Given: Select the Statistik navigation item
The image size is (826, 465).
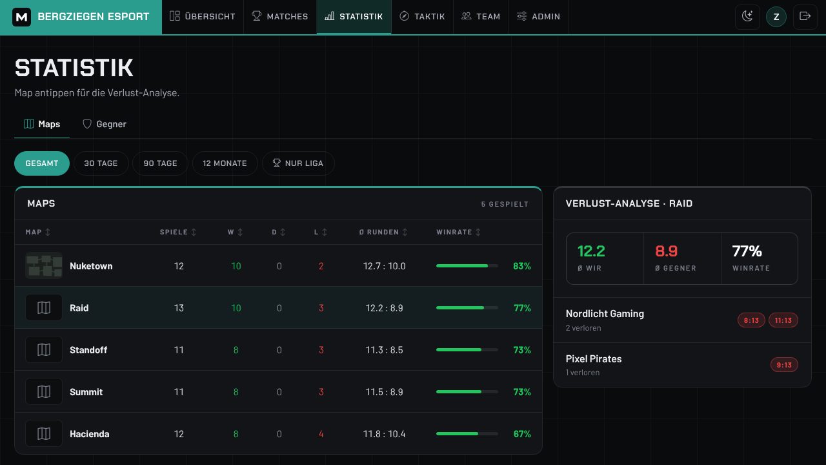Looking at the screenshot, I should point(354,17).
